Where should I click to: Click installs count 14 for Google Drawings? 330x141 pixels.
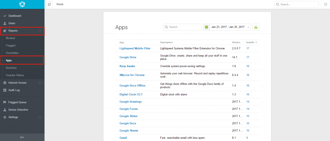[x=248, y=102]
